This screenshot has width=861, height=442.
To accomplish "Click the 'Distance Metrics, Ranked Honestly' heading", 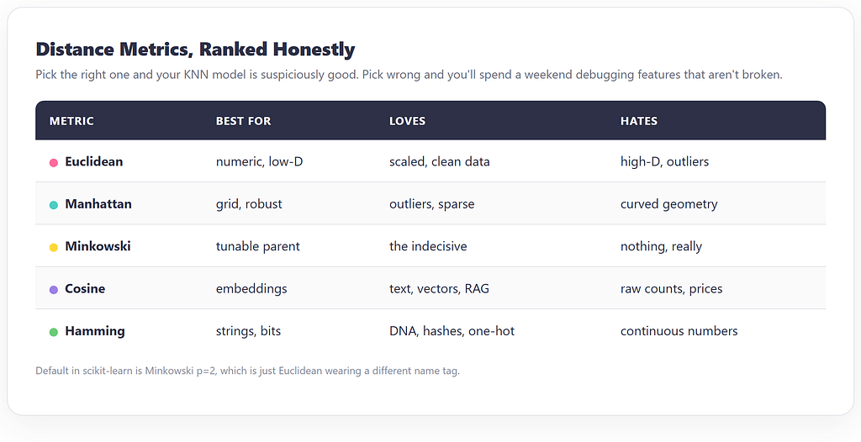I will (195, 50).
